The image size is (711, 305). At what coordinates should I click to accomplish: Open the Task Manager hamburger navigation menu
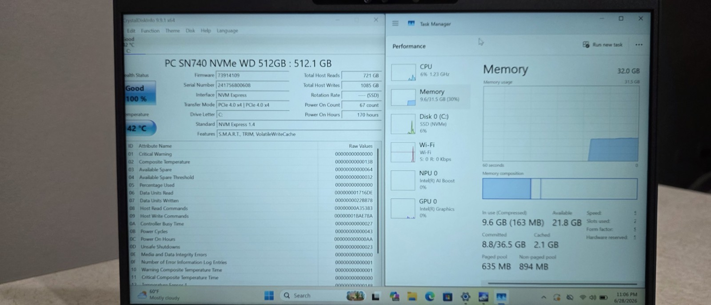click(x=395, y=23)
